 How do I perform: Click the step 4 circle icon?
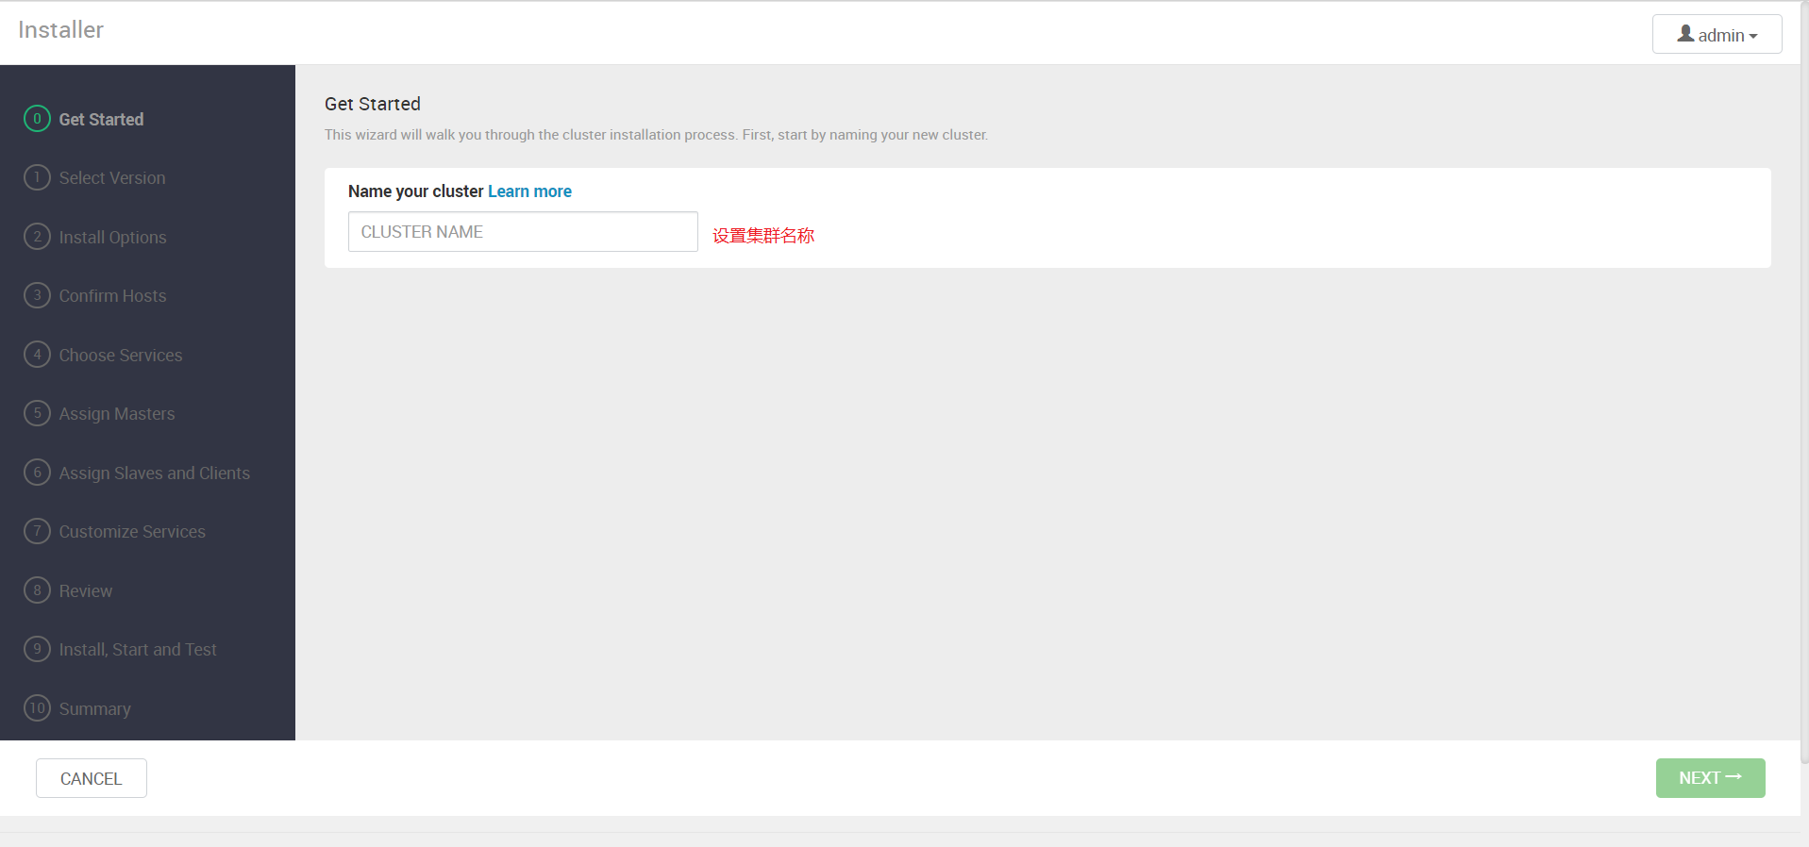click(37, 355)
